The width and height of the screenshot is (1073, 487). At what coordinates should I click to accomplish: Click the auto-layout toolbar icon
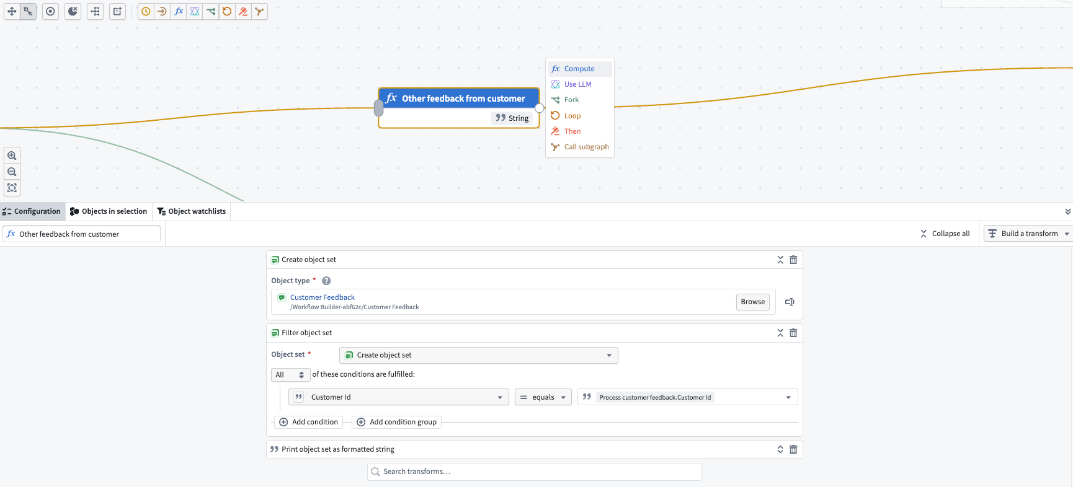pyautogui.click(x=95, y=11)
